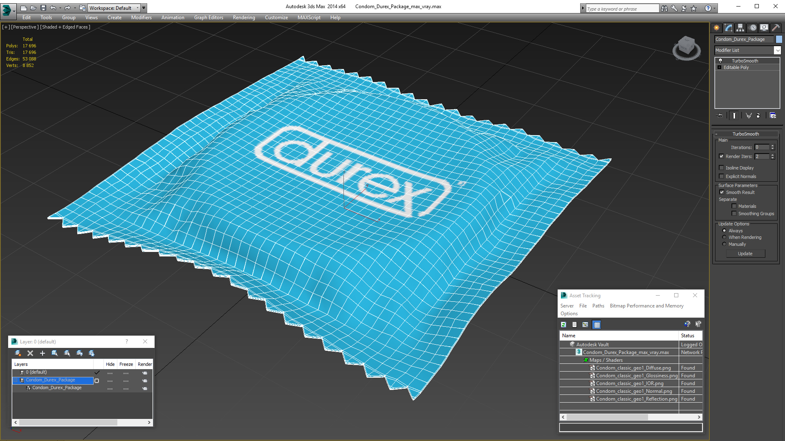Open the Perspective viewport label menu
The height and width of the screenshot is (441, 785).
[25, 27]
